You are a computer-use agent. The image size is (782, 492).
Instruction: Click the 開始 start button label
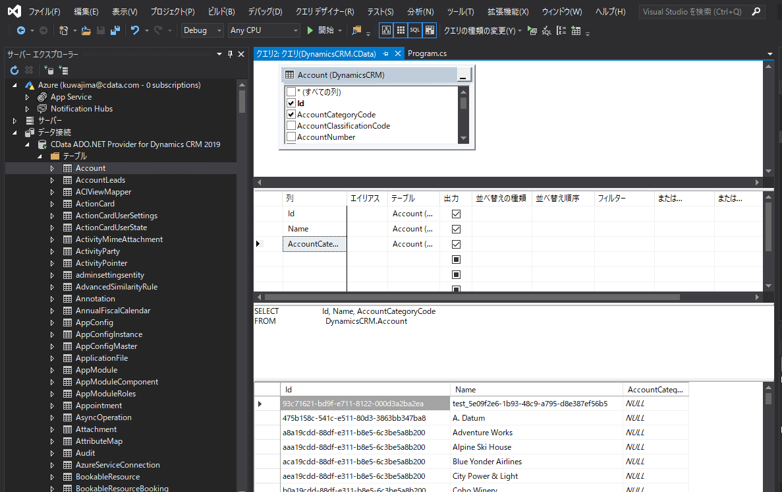(x=325, y=30)
